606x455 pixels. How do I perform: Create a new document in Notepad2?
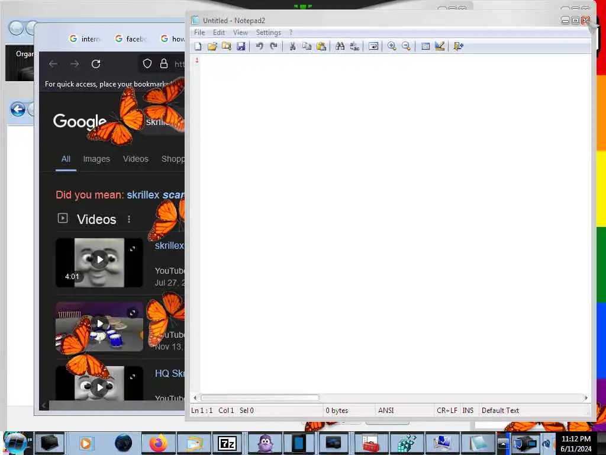coord(198,46)
